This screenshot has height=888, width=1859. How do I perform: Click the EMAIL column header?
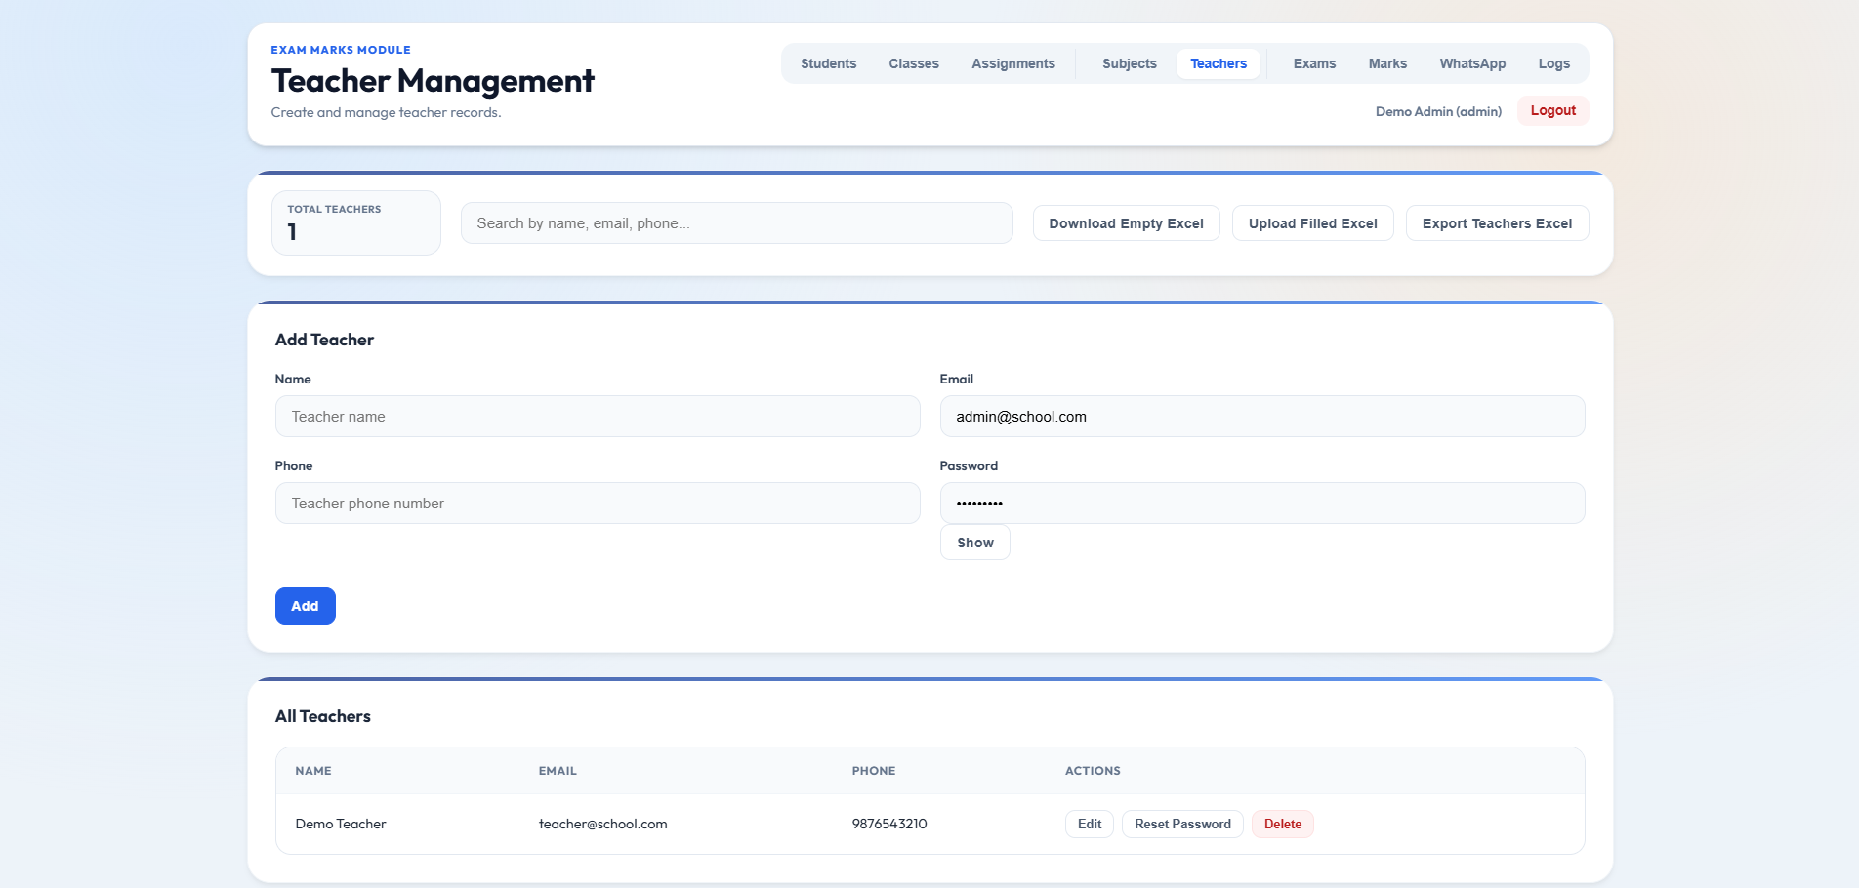pyautogui.click(x=558, y=771)
